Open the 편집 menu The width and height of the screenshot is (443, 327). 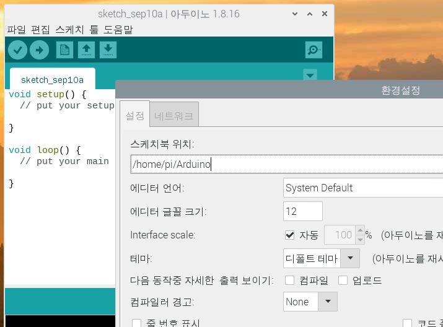(40, 29)
